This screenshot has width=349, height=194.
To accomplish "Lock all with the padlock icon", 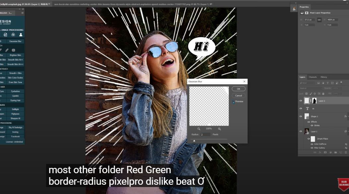I will pyautogui.click(x=323, y=94).
